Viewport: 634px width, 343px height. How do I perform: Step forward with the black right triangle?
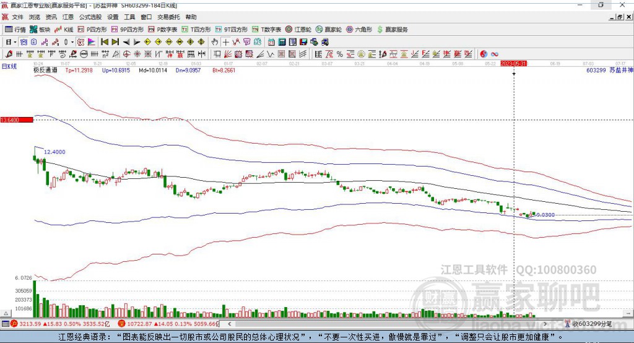137,42
